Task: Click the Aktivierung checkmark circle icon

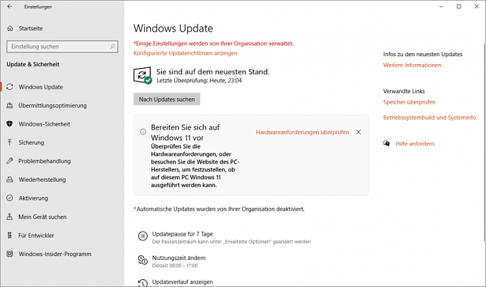Action: pyautogui.click(x=10, y=198)
